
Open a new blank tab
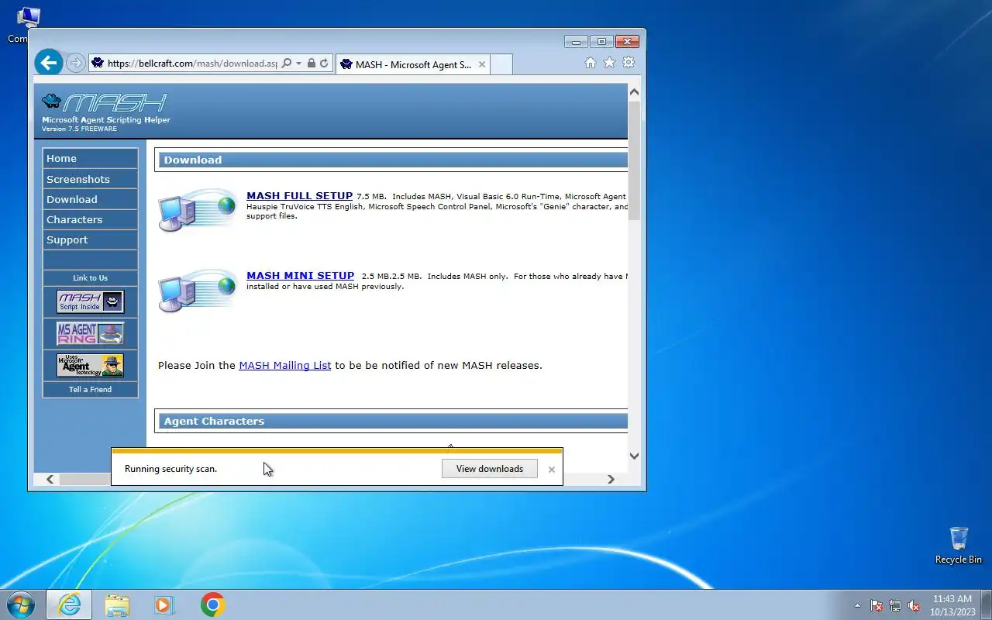click(501, 64)
